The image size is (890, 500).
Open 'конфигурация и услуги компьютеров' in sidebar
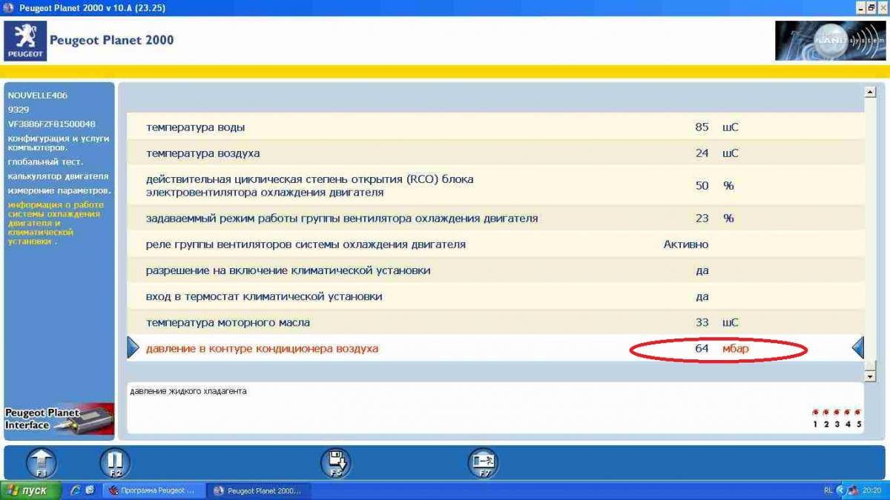coord(59,143)
